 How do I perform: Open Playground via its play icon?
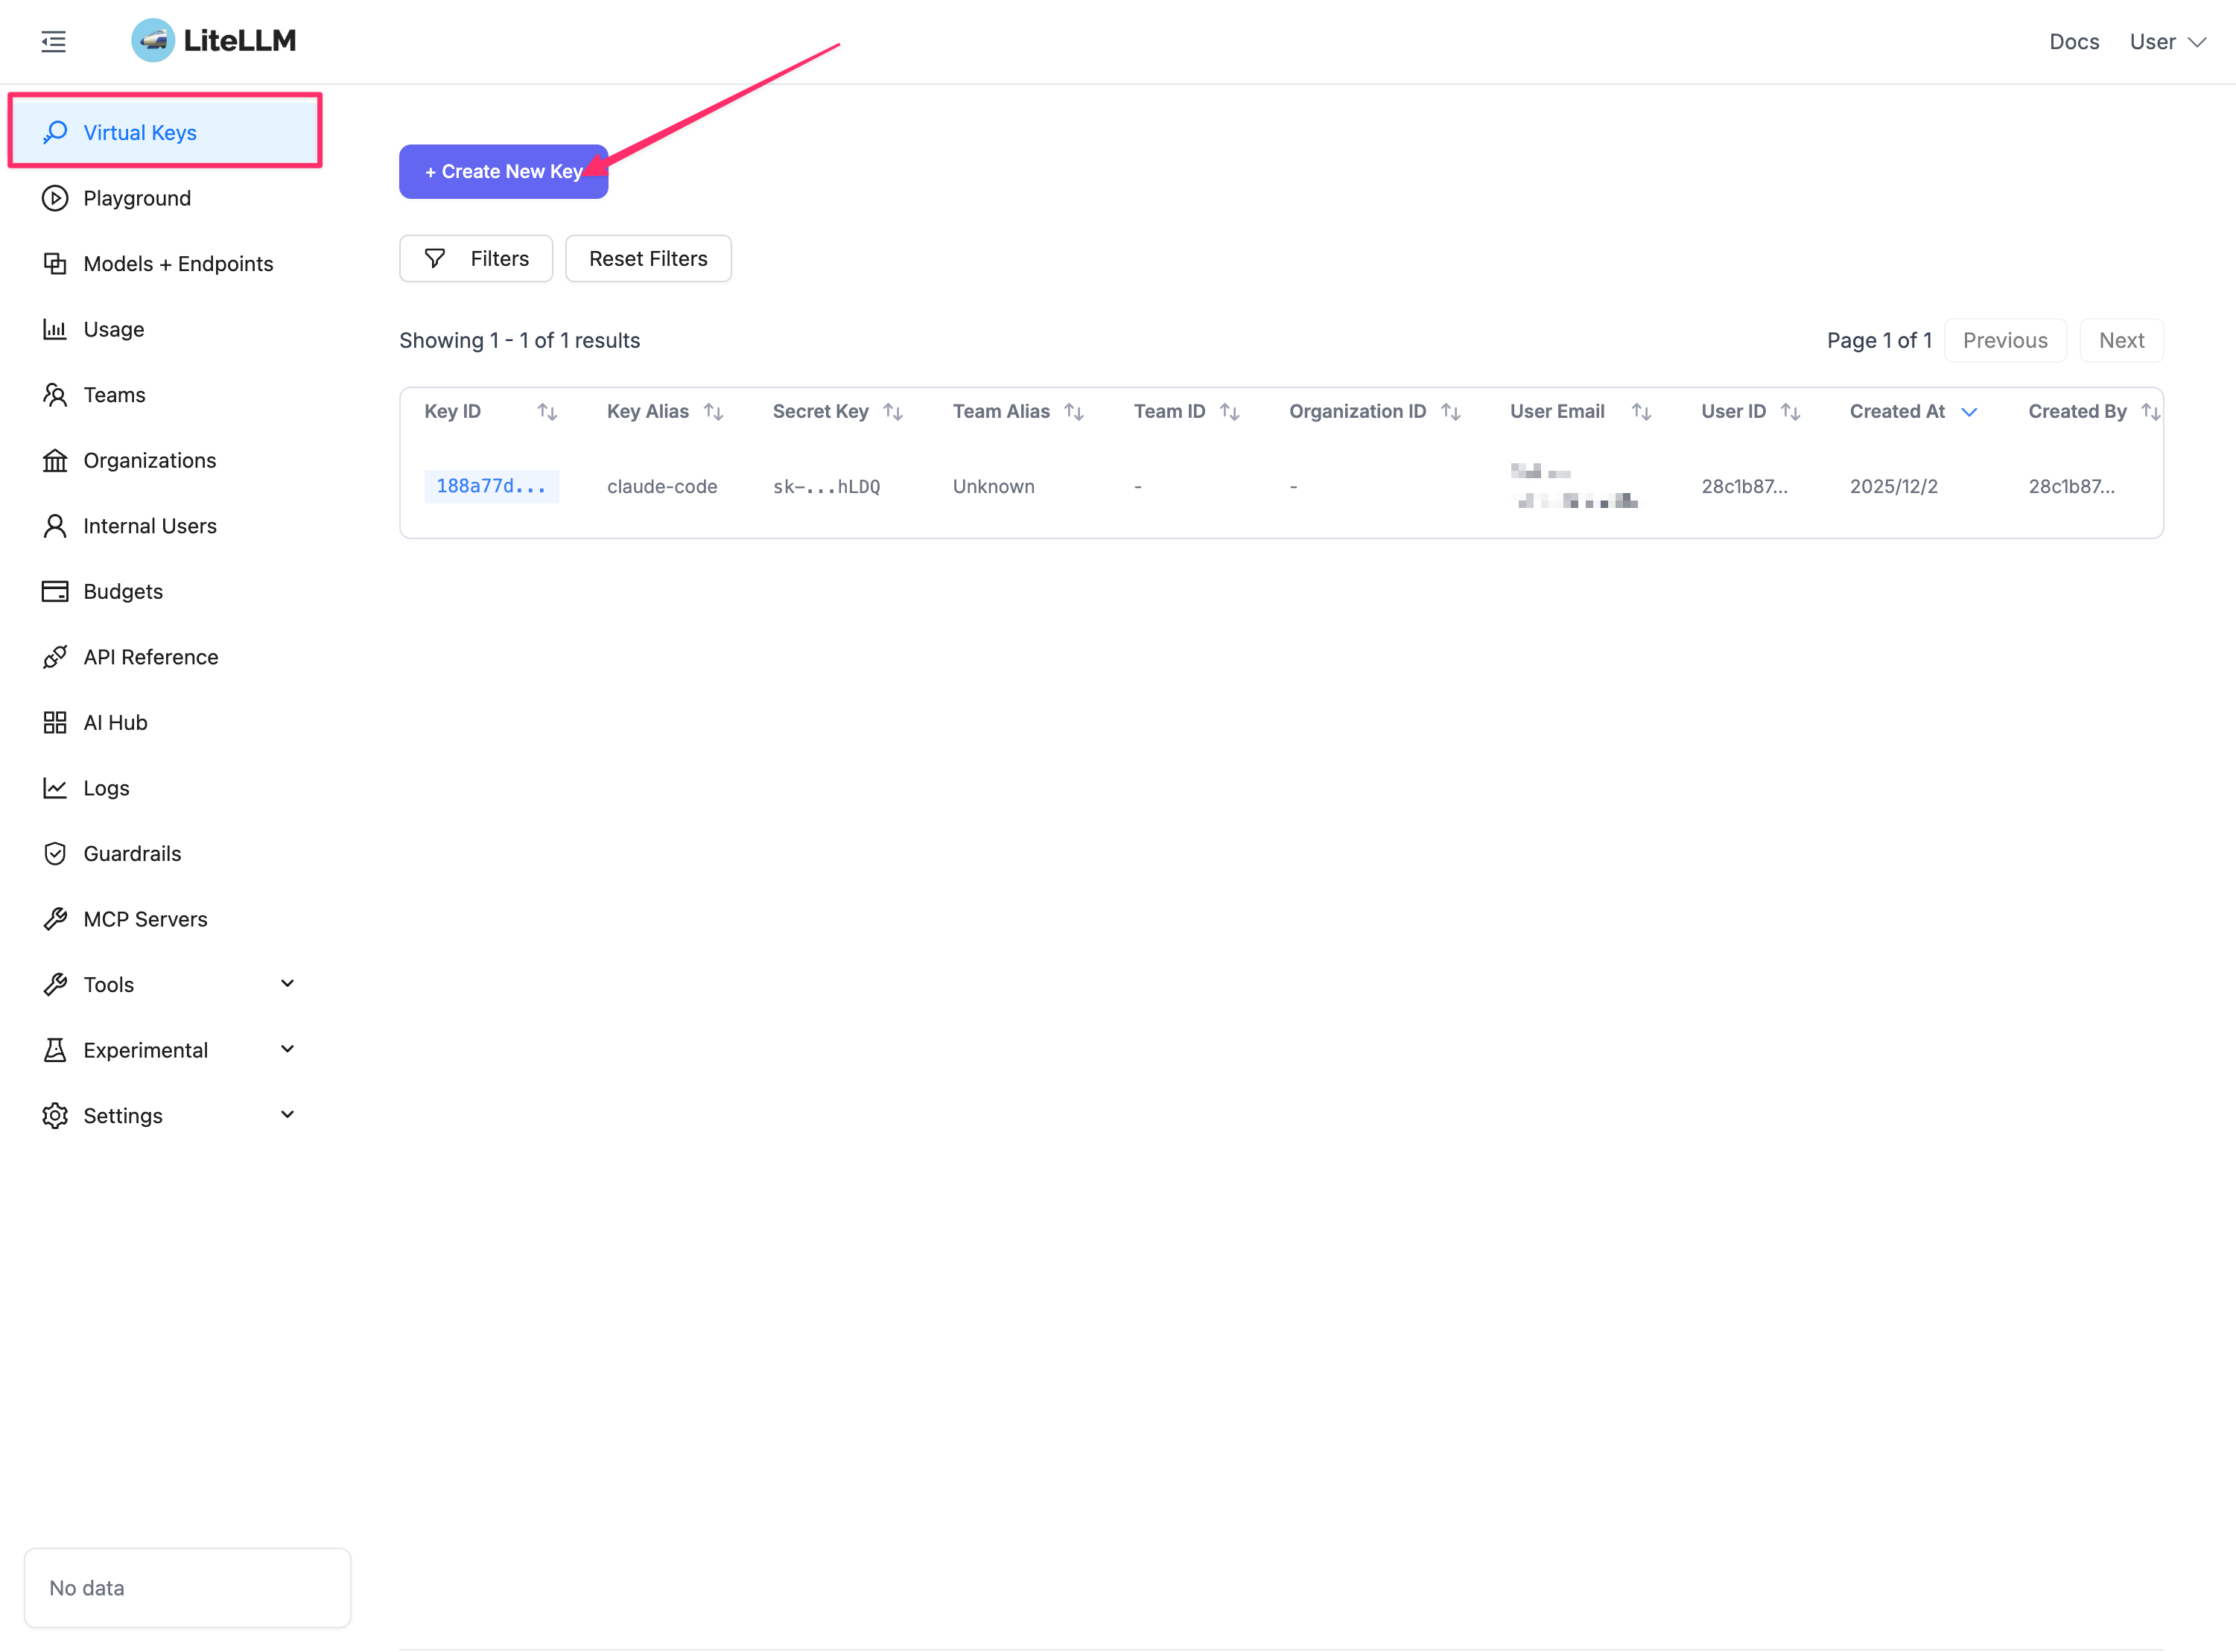click(x=55, y=198)
